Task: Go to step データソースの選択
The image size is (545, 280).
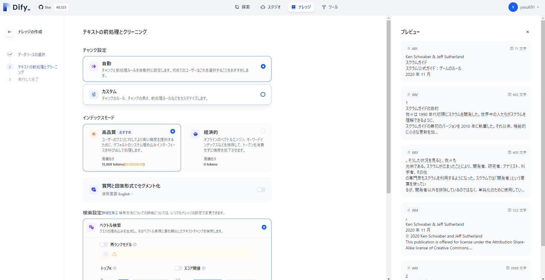Action: pyautogui.click(x=32, y=55)
